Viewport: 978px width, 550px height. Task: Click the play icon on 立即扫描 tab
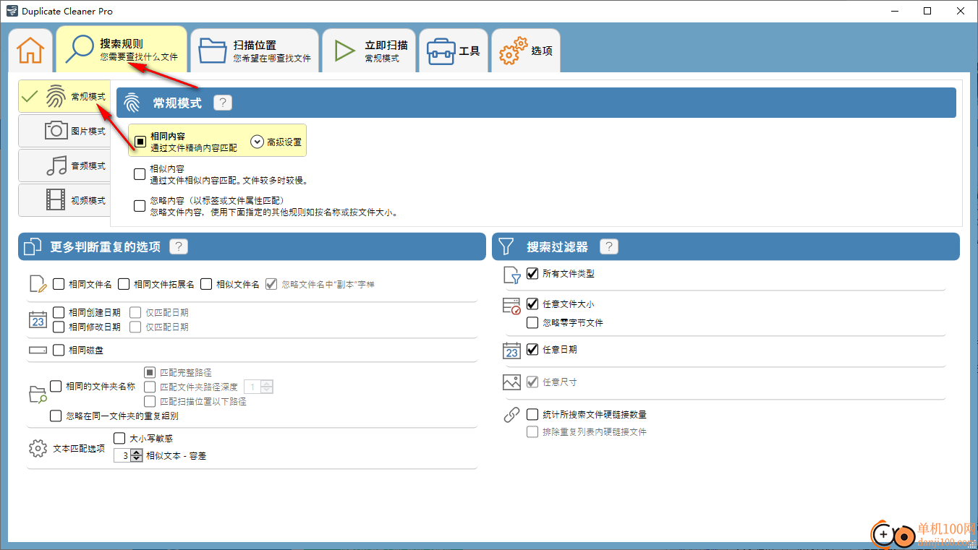[x=344, y=51]
